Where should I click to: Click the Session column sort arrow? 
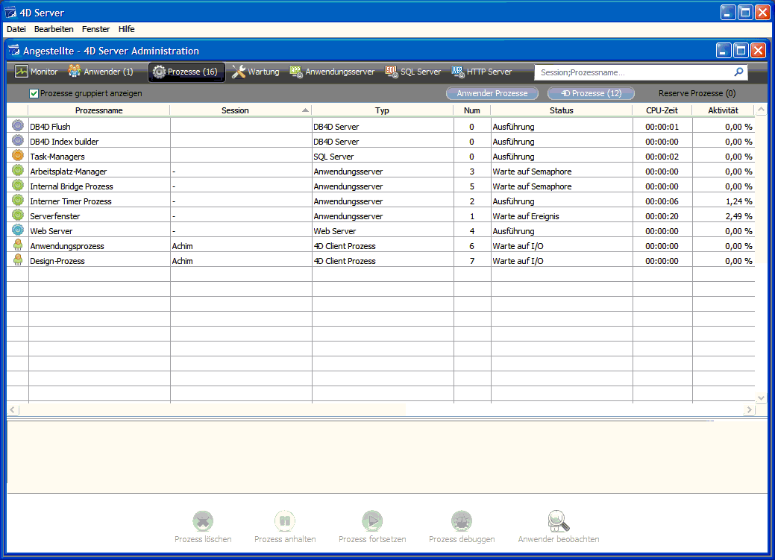tap(305, 110)
